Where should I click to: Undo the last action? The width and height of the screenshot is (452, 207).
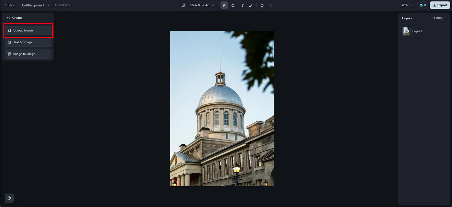click(x=262, y=5)
